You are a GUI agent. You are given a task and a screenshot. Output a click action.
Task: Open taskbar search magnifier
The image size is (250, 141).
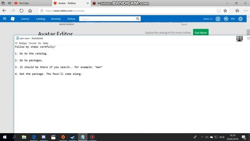point(14,137)
